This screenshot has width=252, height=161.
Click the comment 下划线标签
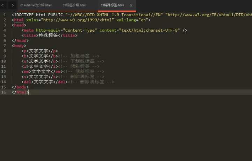81,61
